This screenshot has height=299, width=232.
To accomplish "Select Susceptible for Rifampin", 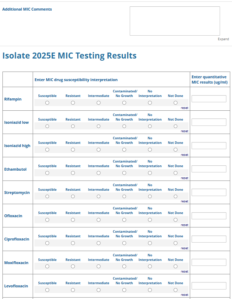I will pyautogui.click(x=47, y=103).
